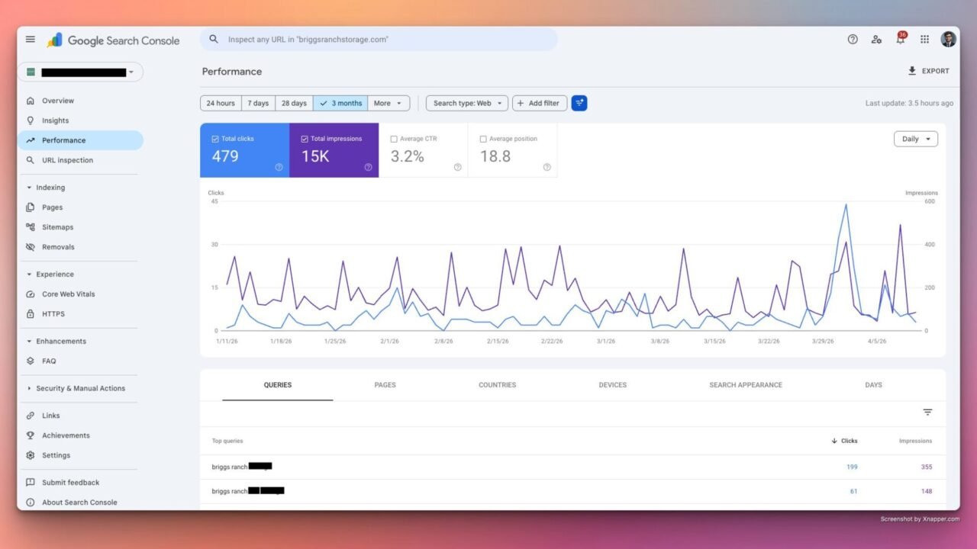The height and width of the screenshot is (549, 977).
Task: Open the Google apps grid
Action: tap(924, 40)
